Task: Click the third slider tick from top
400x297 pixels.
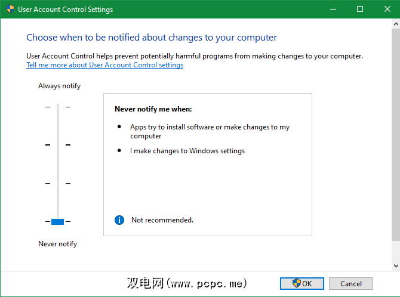Action: coord(58,183)
